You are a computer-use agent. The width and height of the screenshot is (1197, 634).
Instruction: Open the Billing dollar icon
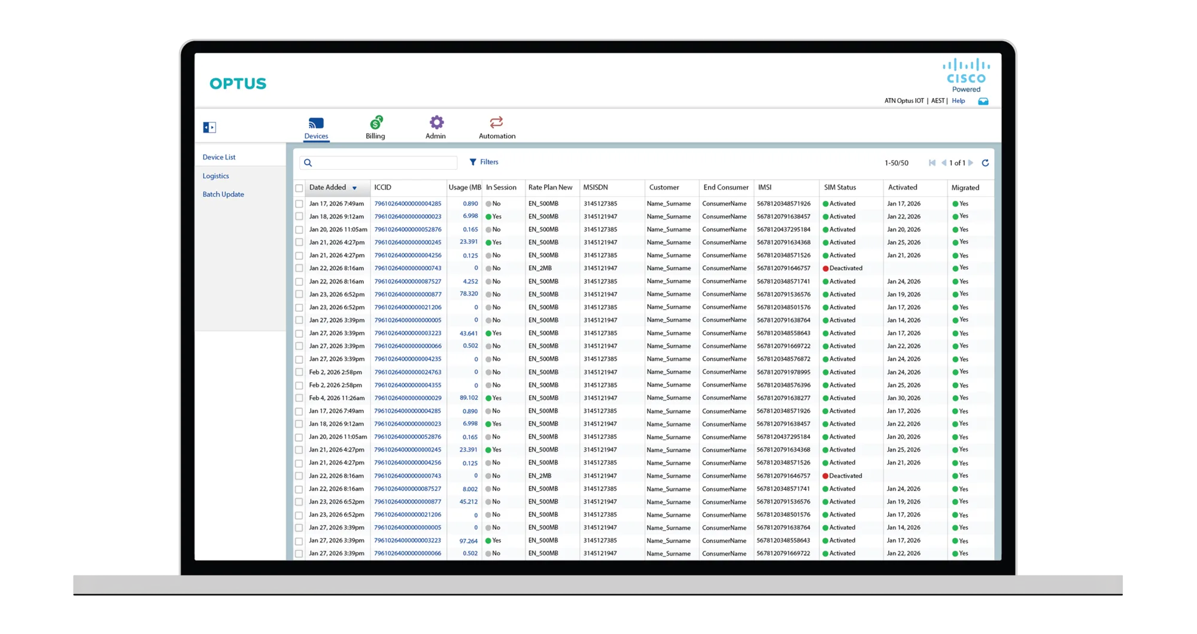pyautogui.click(x=376, y=123)
